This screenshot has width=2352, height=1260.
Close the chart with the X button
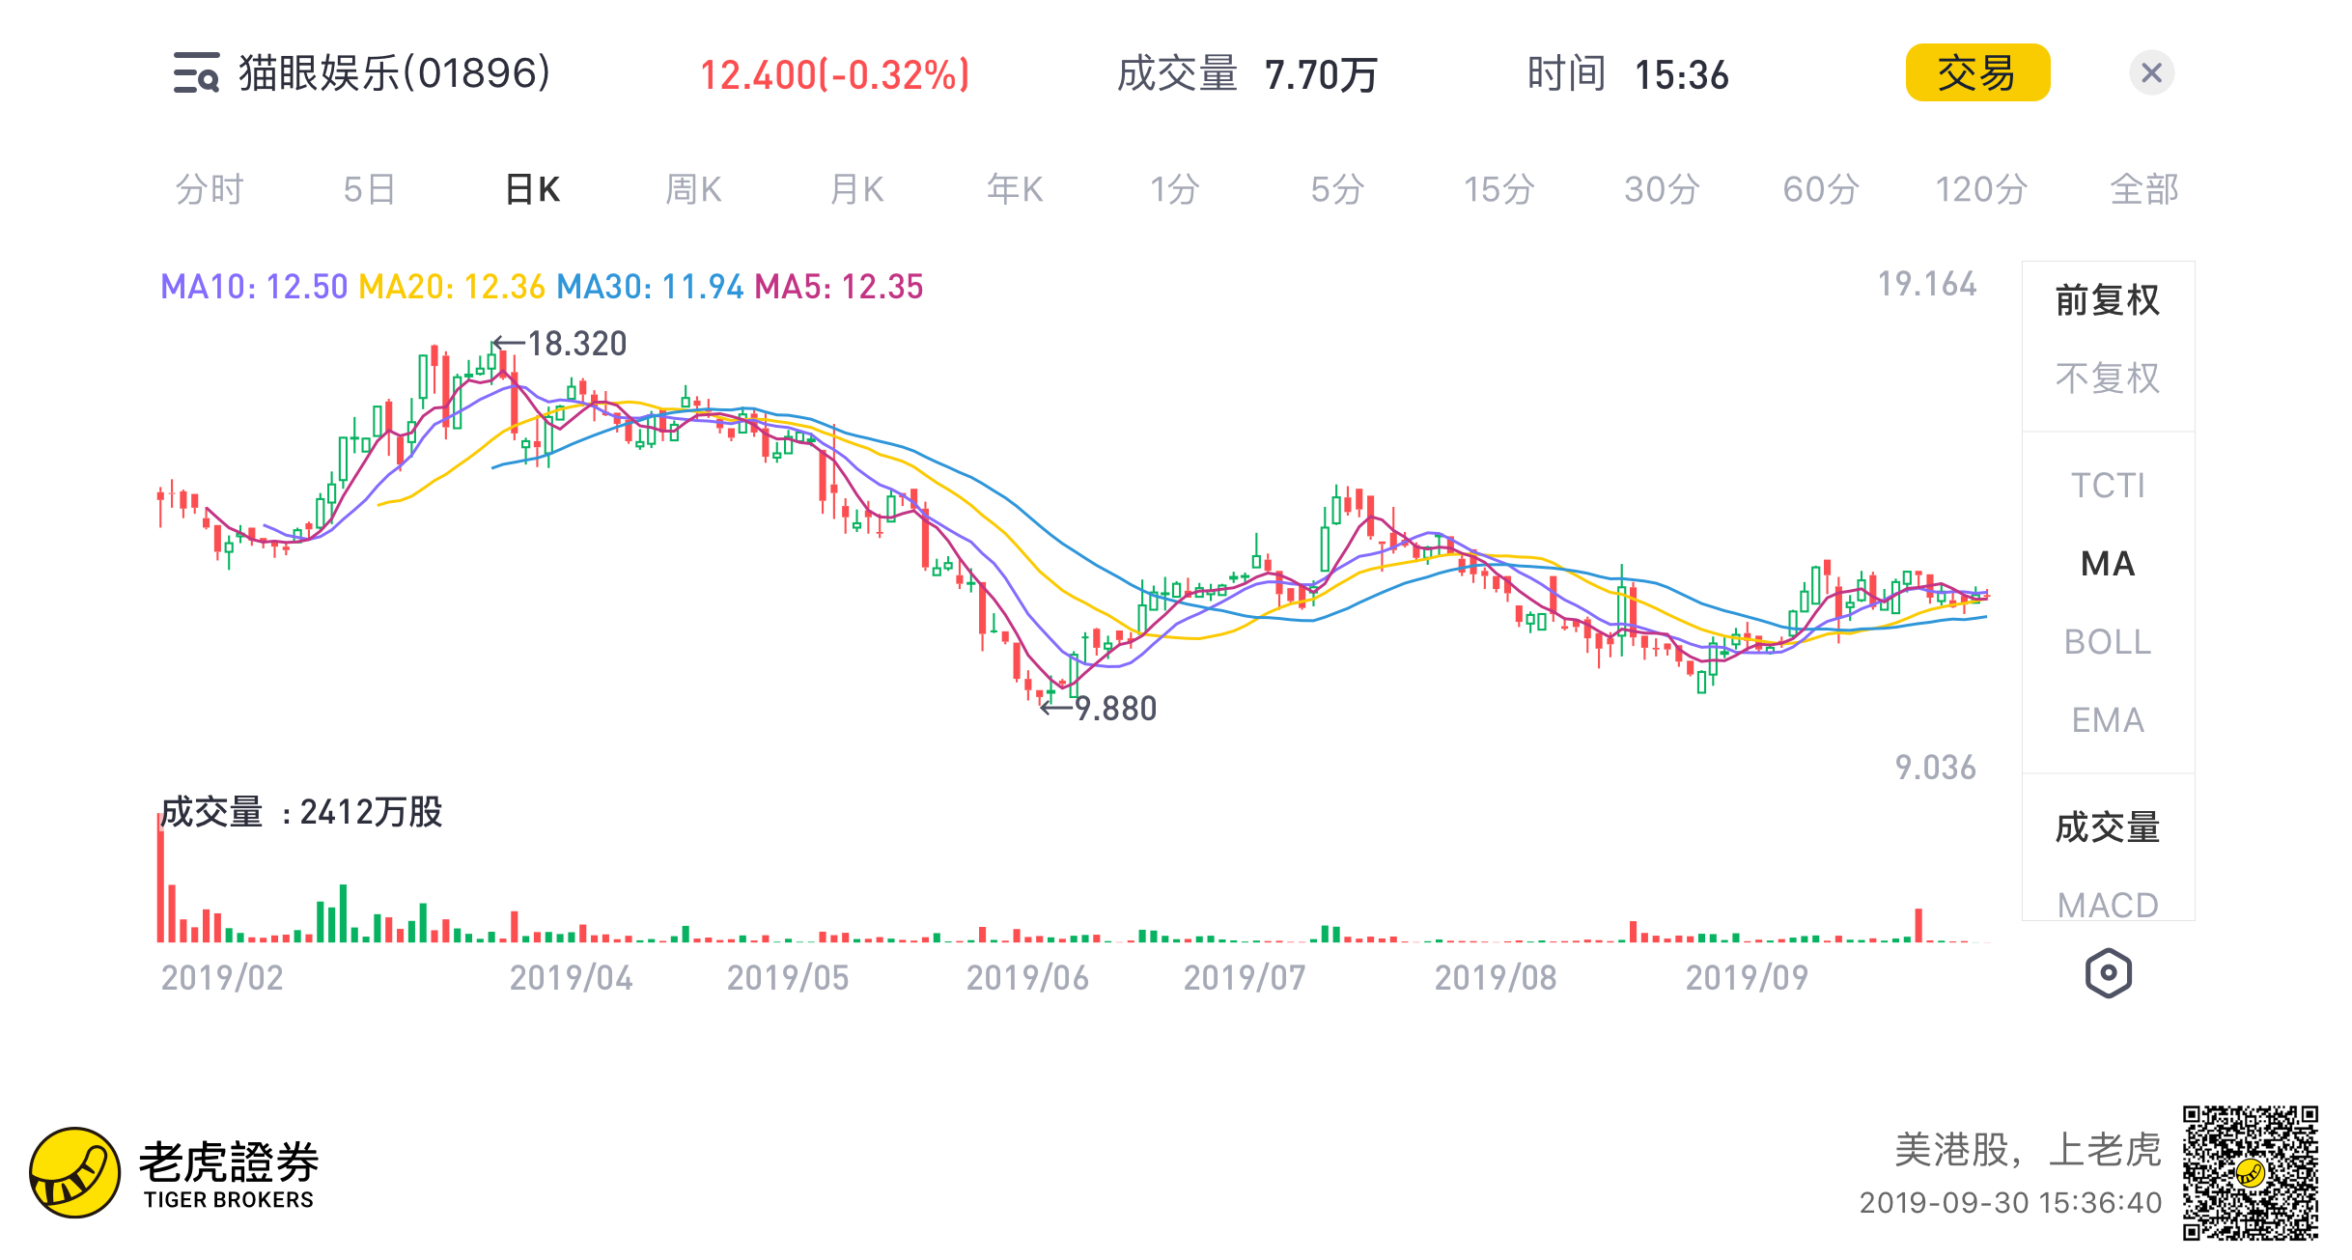pos(2151,73)
